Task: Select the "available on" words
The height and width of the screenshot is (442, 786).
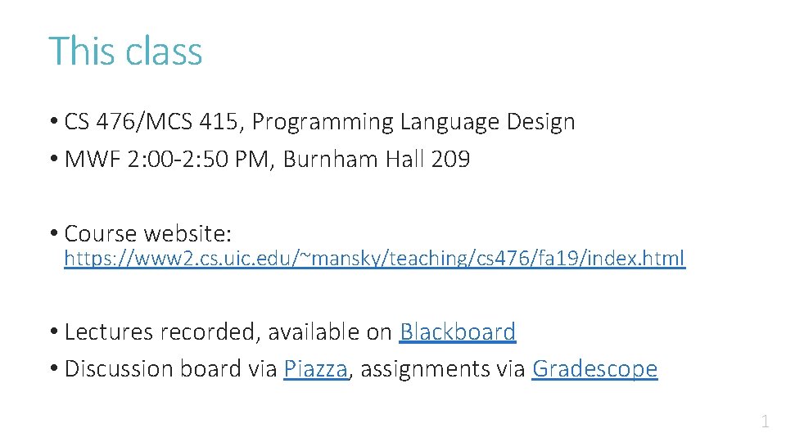Action: 330,331
